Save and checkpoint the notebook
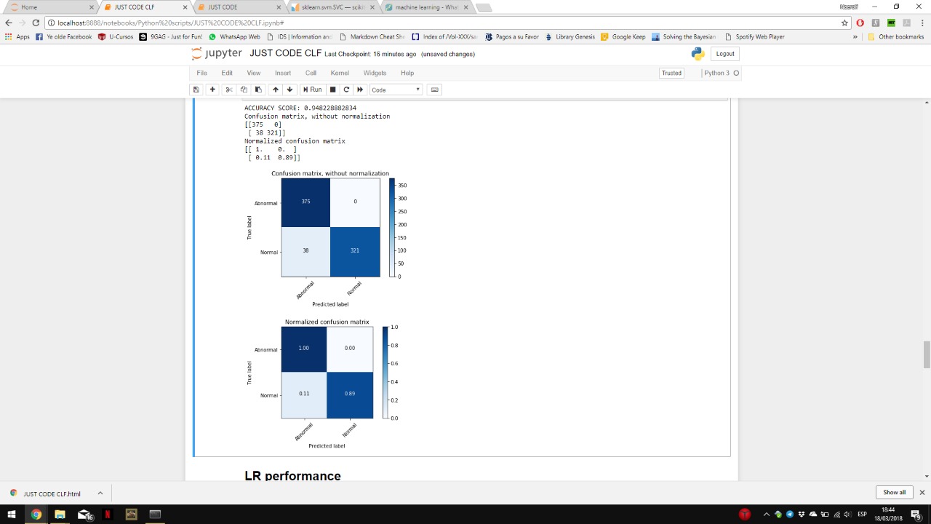Image resolution: width=931 pixels, height=524 pixels. click(x=196, y=90)
